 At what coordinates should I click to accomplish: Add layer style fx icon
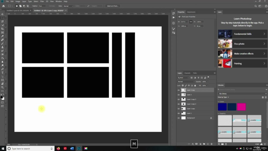click(193, 144)
